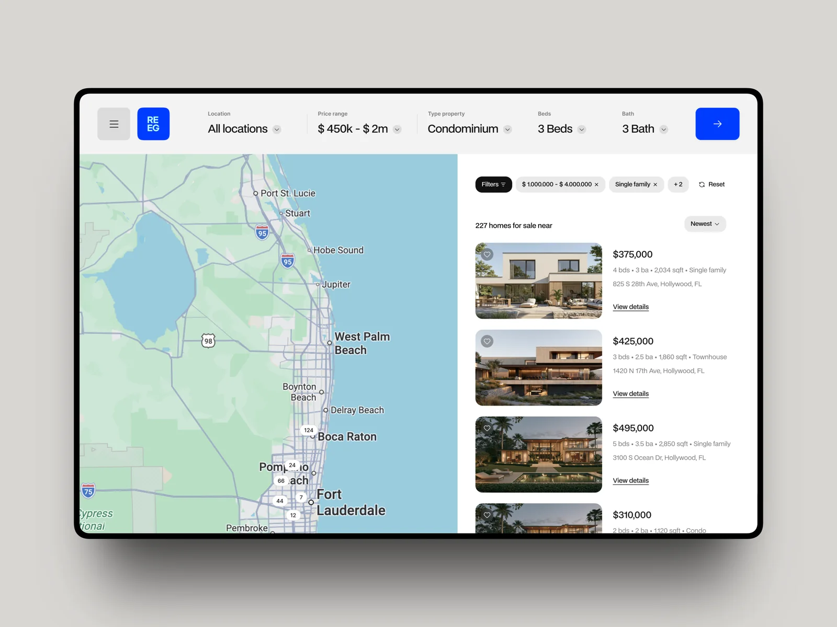This screenshot has width=837, height=627.
Task: Click the Stuart label on the map
Action: (x=298, y=213)
